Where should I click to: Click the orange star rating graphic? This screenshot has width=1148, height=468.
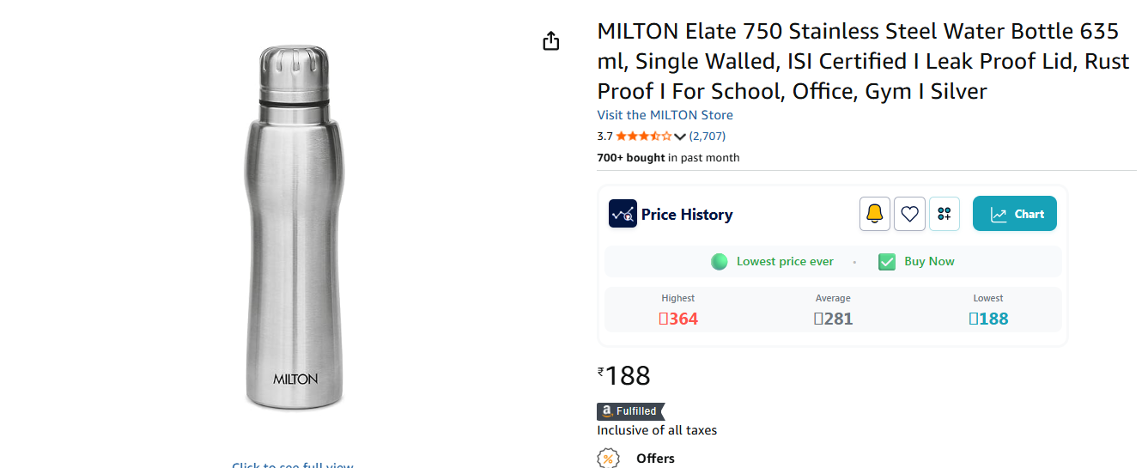point(644,136)
